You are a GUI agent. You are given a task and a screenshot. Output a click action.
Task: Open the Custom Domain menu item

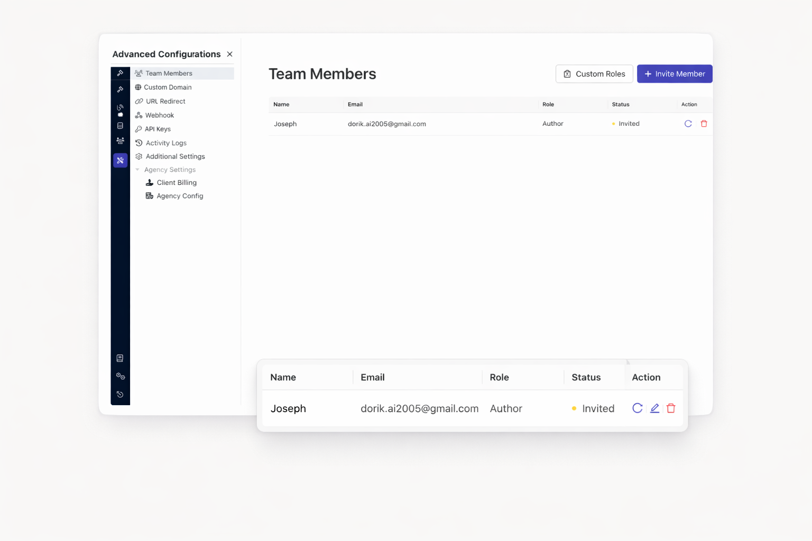[x=168, y=87]
